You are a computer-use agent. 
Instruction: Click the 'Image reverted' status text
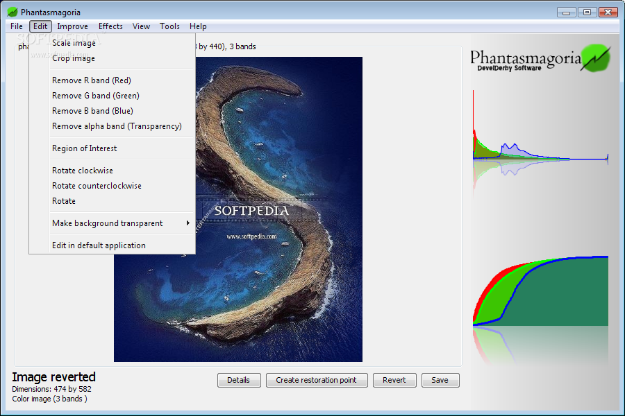click(x=53, y=376)
